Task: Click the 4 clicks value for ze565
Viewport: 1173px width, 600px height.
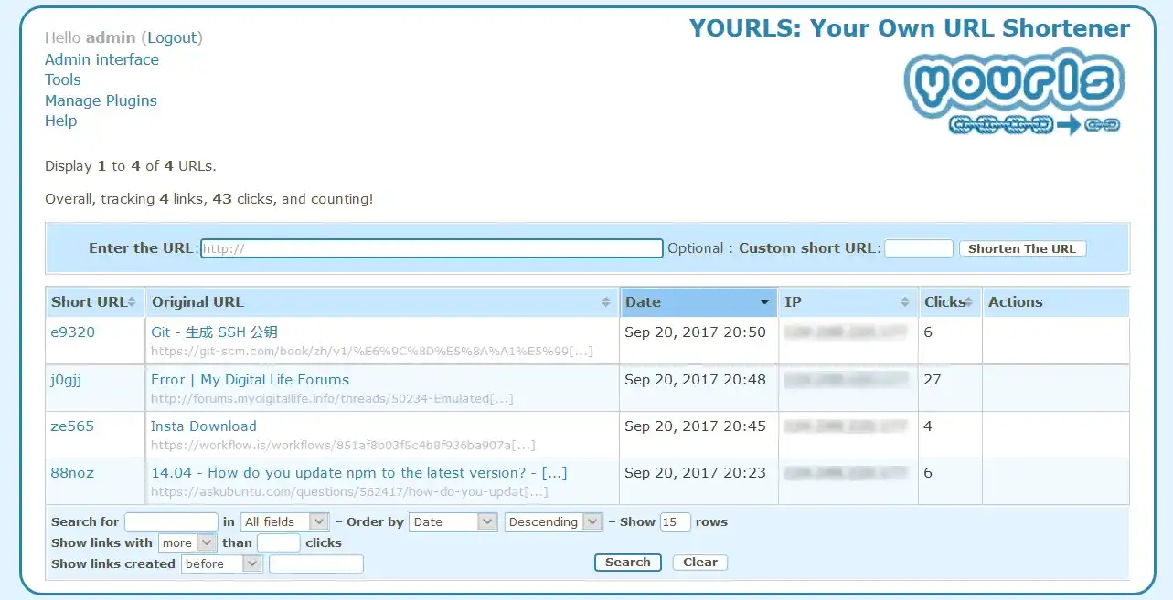Action: pyautogui.click(x=928, y=426)
